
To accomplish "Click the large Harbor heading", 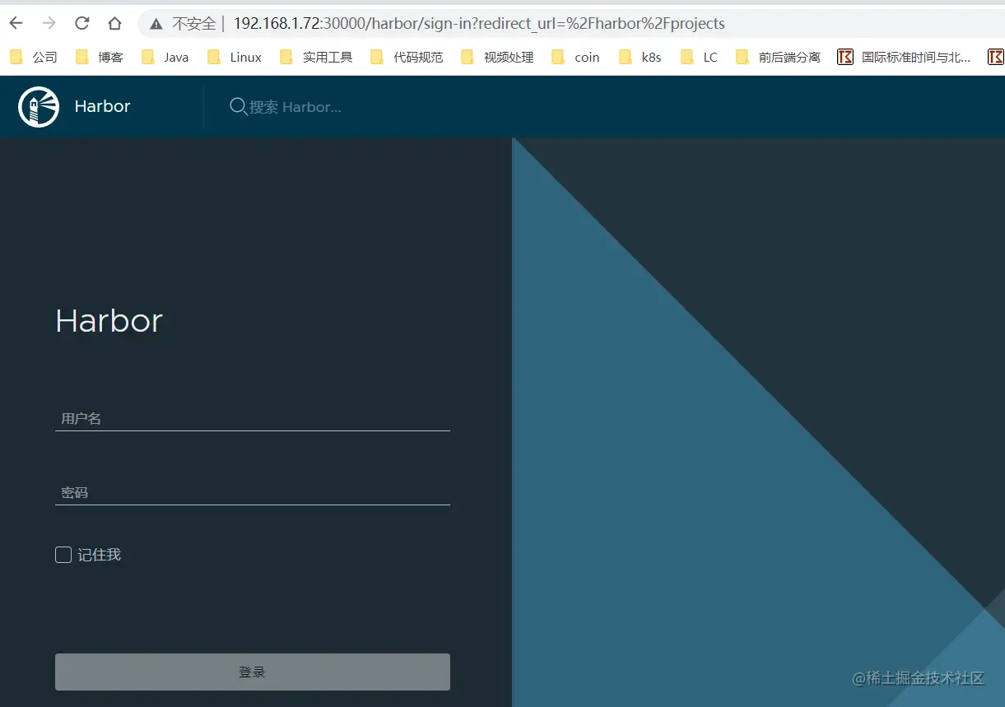I will [x=109, y=320].
